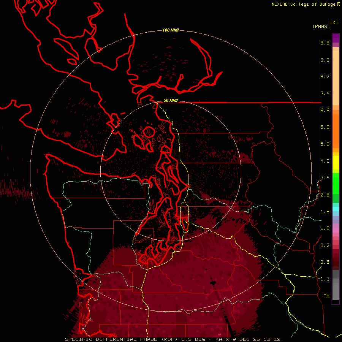This screenshot has height=342, width=342.
Task: Click the 2.6 legend value
Action: click(x=325, y=195)
